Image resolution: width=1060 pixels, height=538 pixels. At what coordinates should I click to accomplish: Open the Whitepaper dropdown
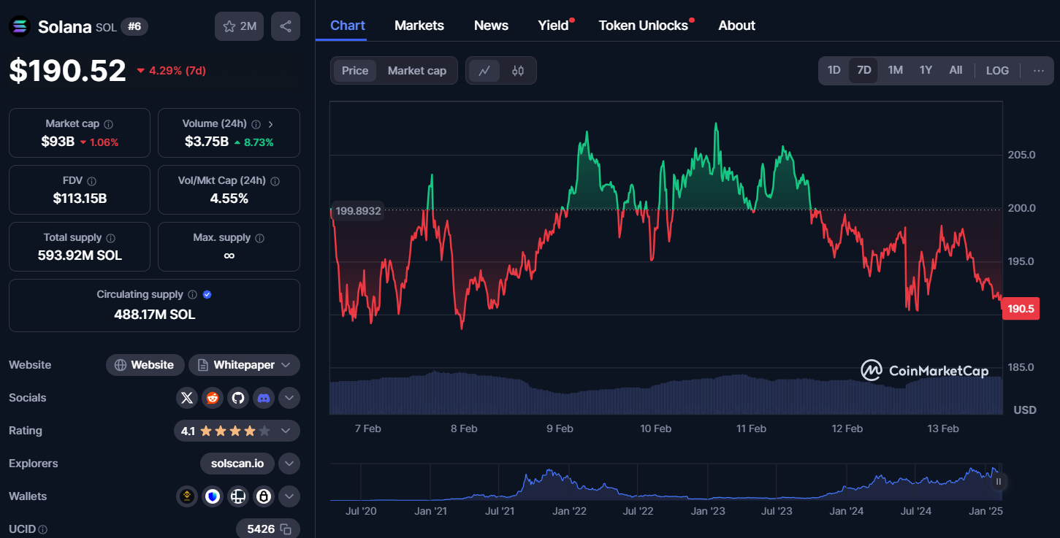point(244,365)
